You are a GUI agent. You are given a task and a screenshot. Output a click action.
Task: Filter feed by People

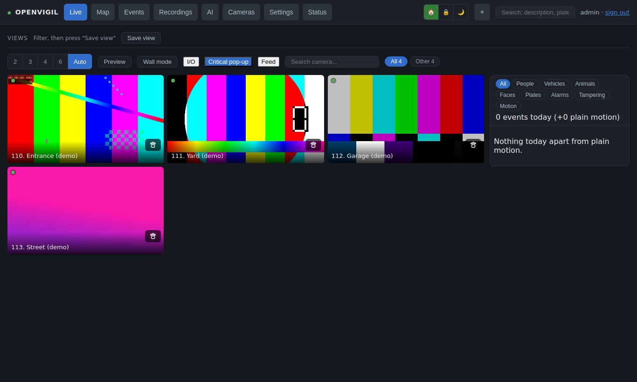(x=525, y=84)
